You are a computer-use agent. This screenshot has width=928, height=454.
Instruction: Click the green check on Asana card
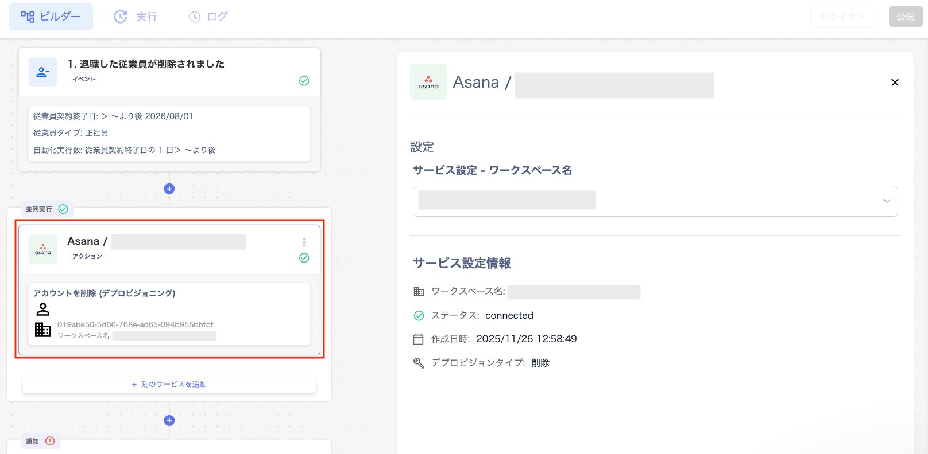[x=304, y=258]
